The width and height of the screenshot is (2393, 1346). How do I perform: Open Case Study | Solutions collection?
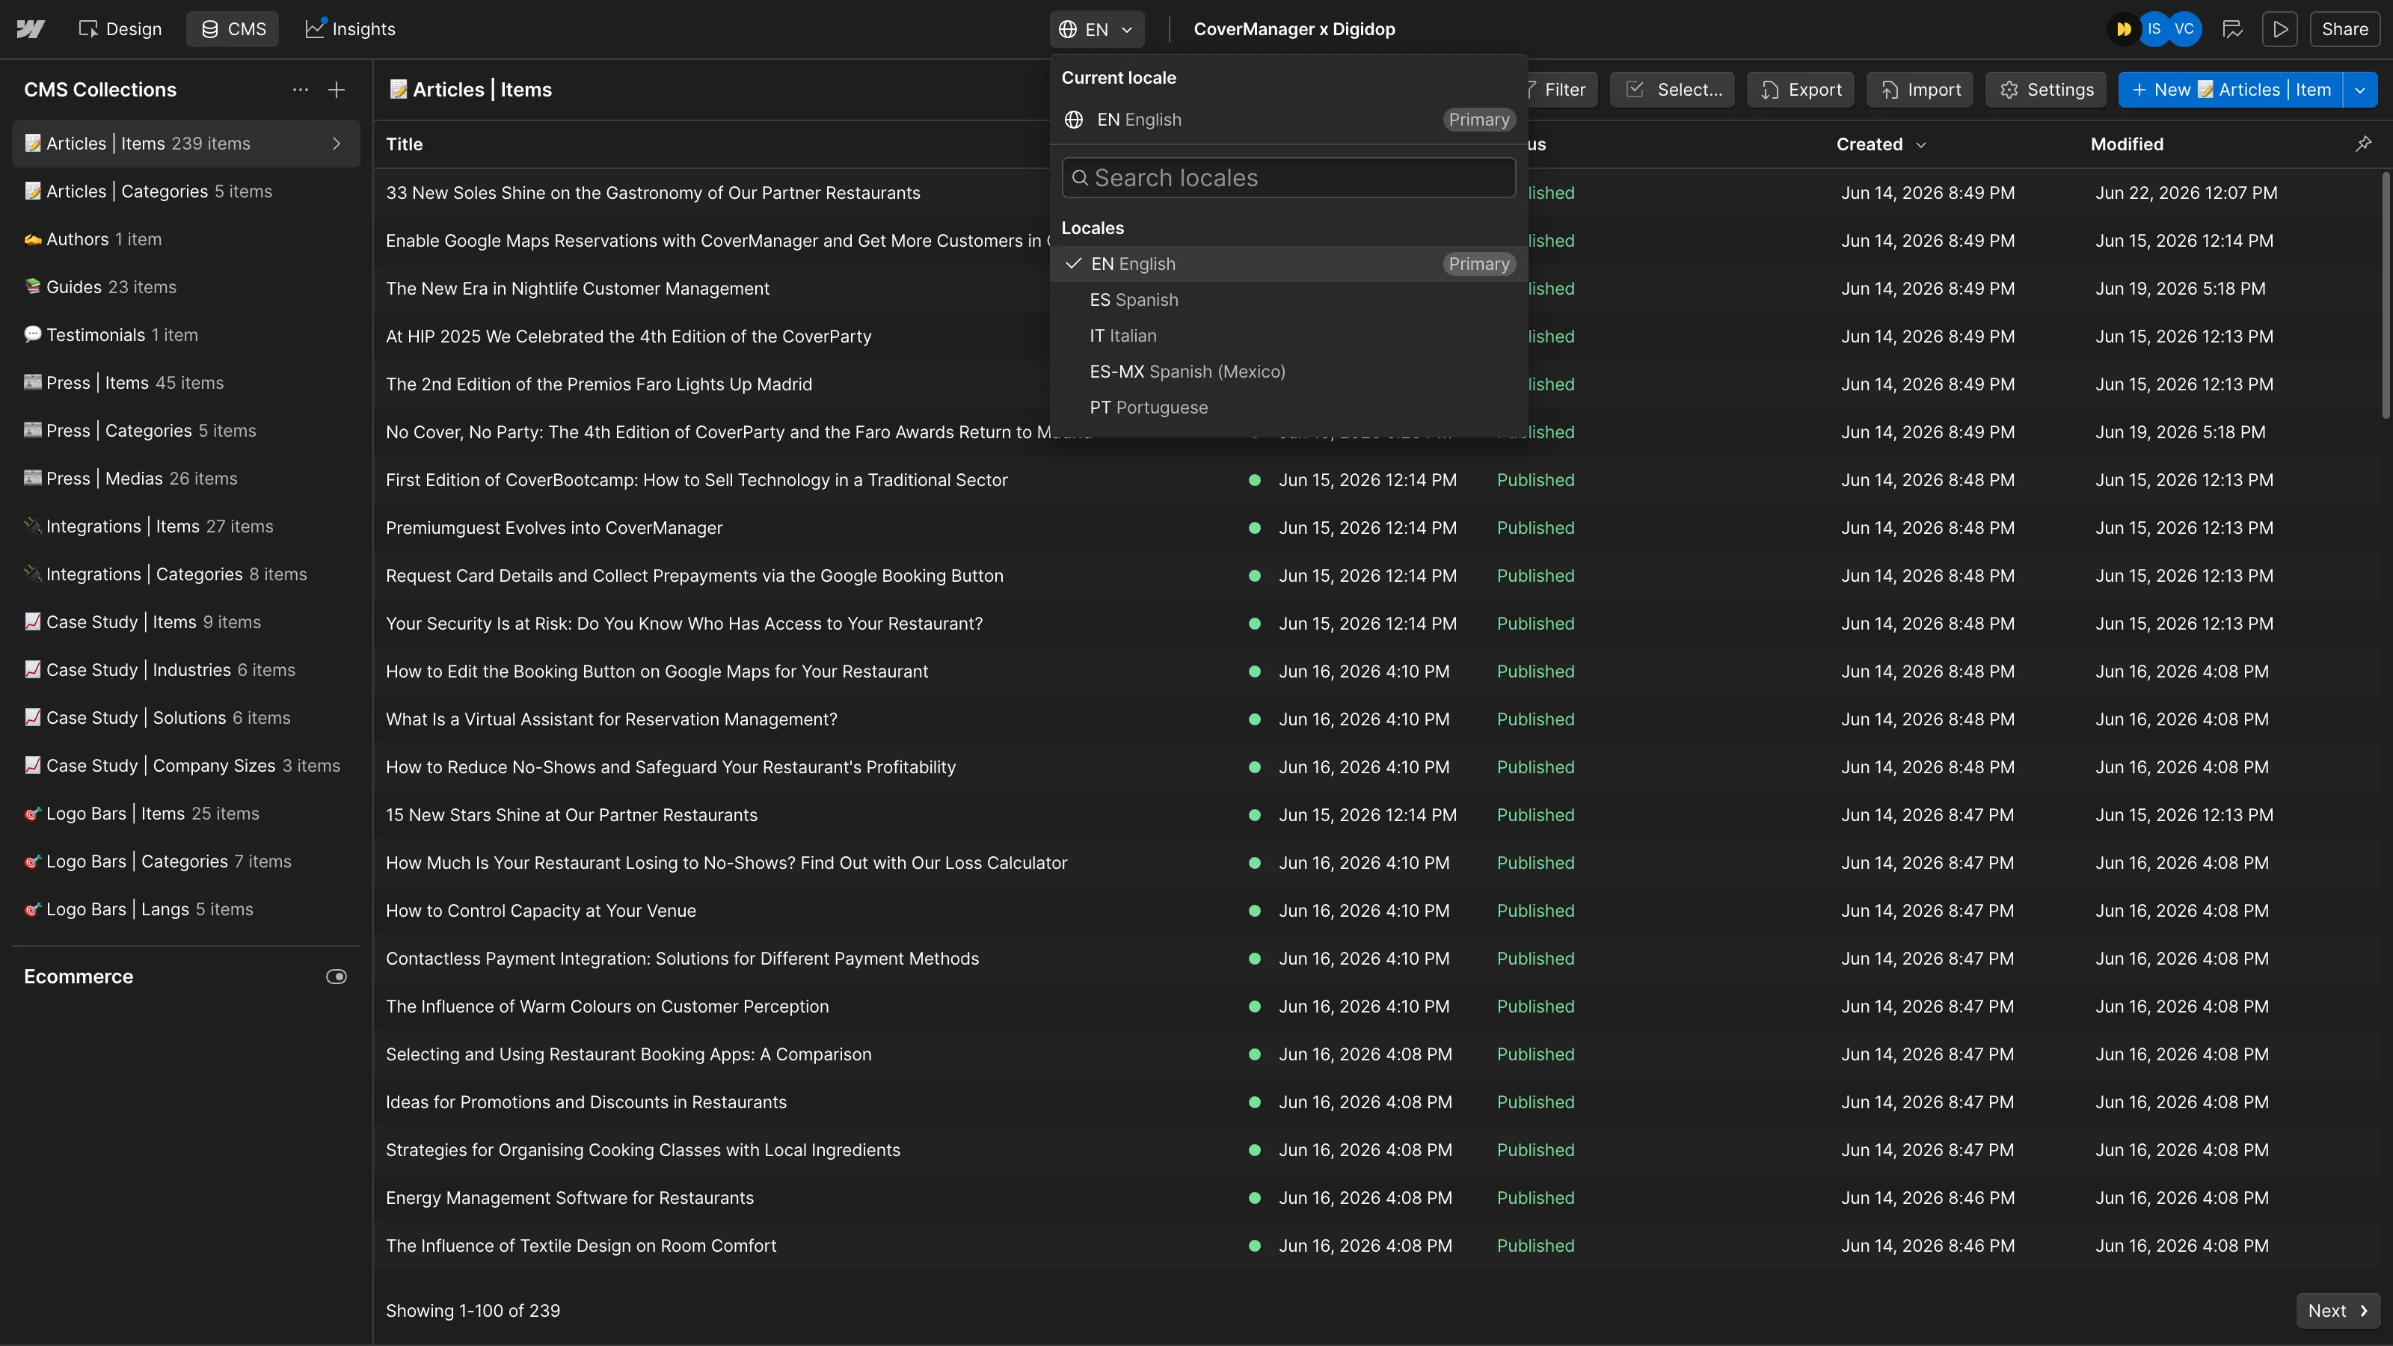tap(185, 718)
